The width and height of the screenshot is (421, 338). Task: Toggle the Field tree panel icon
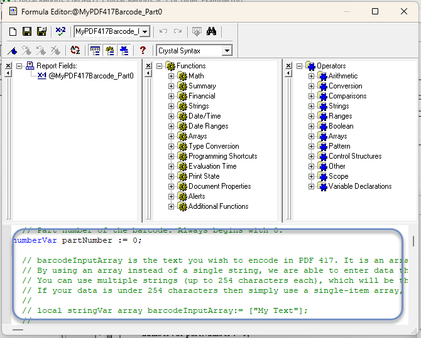[x=95, y=50]
